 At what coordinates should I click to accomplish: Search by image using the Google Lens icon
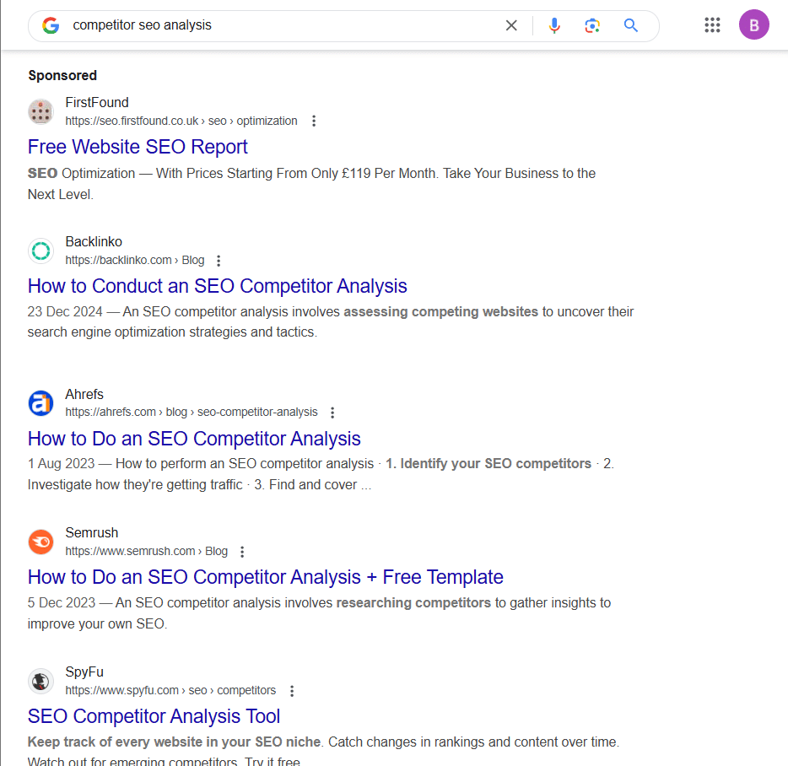(592, 26)
